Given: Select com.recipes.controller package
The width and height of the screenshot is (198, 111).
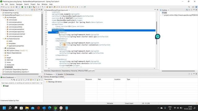Looking at the screenshot, I should pyautogui.click(x=16, y=25).
